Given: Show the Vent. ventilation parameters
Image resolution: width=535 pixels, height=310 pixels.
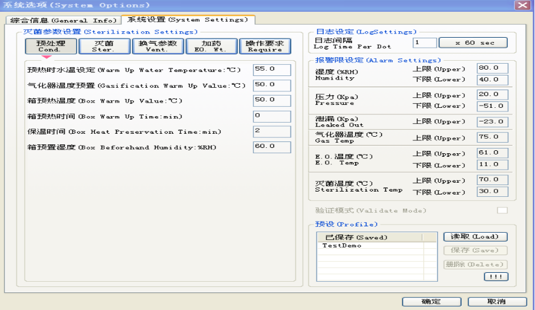Looking at the screenshot, I should click(x=157, y=46).
